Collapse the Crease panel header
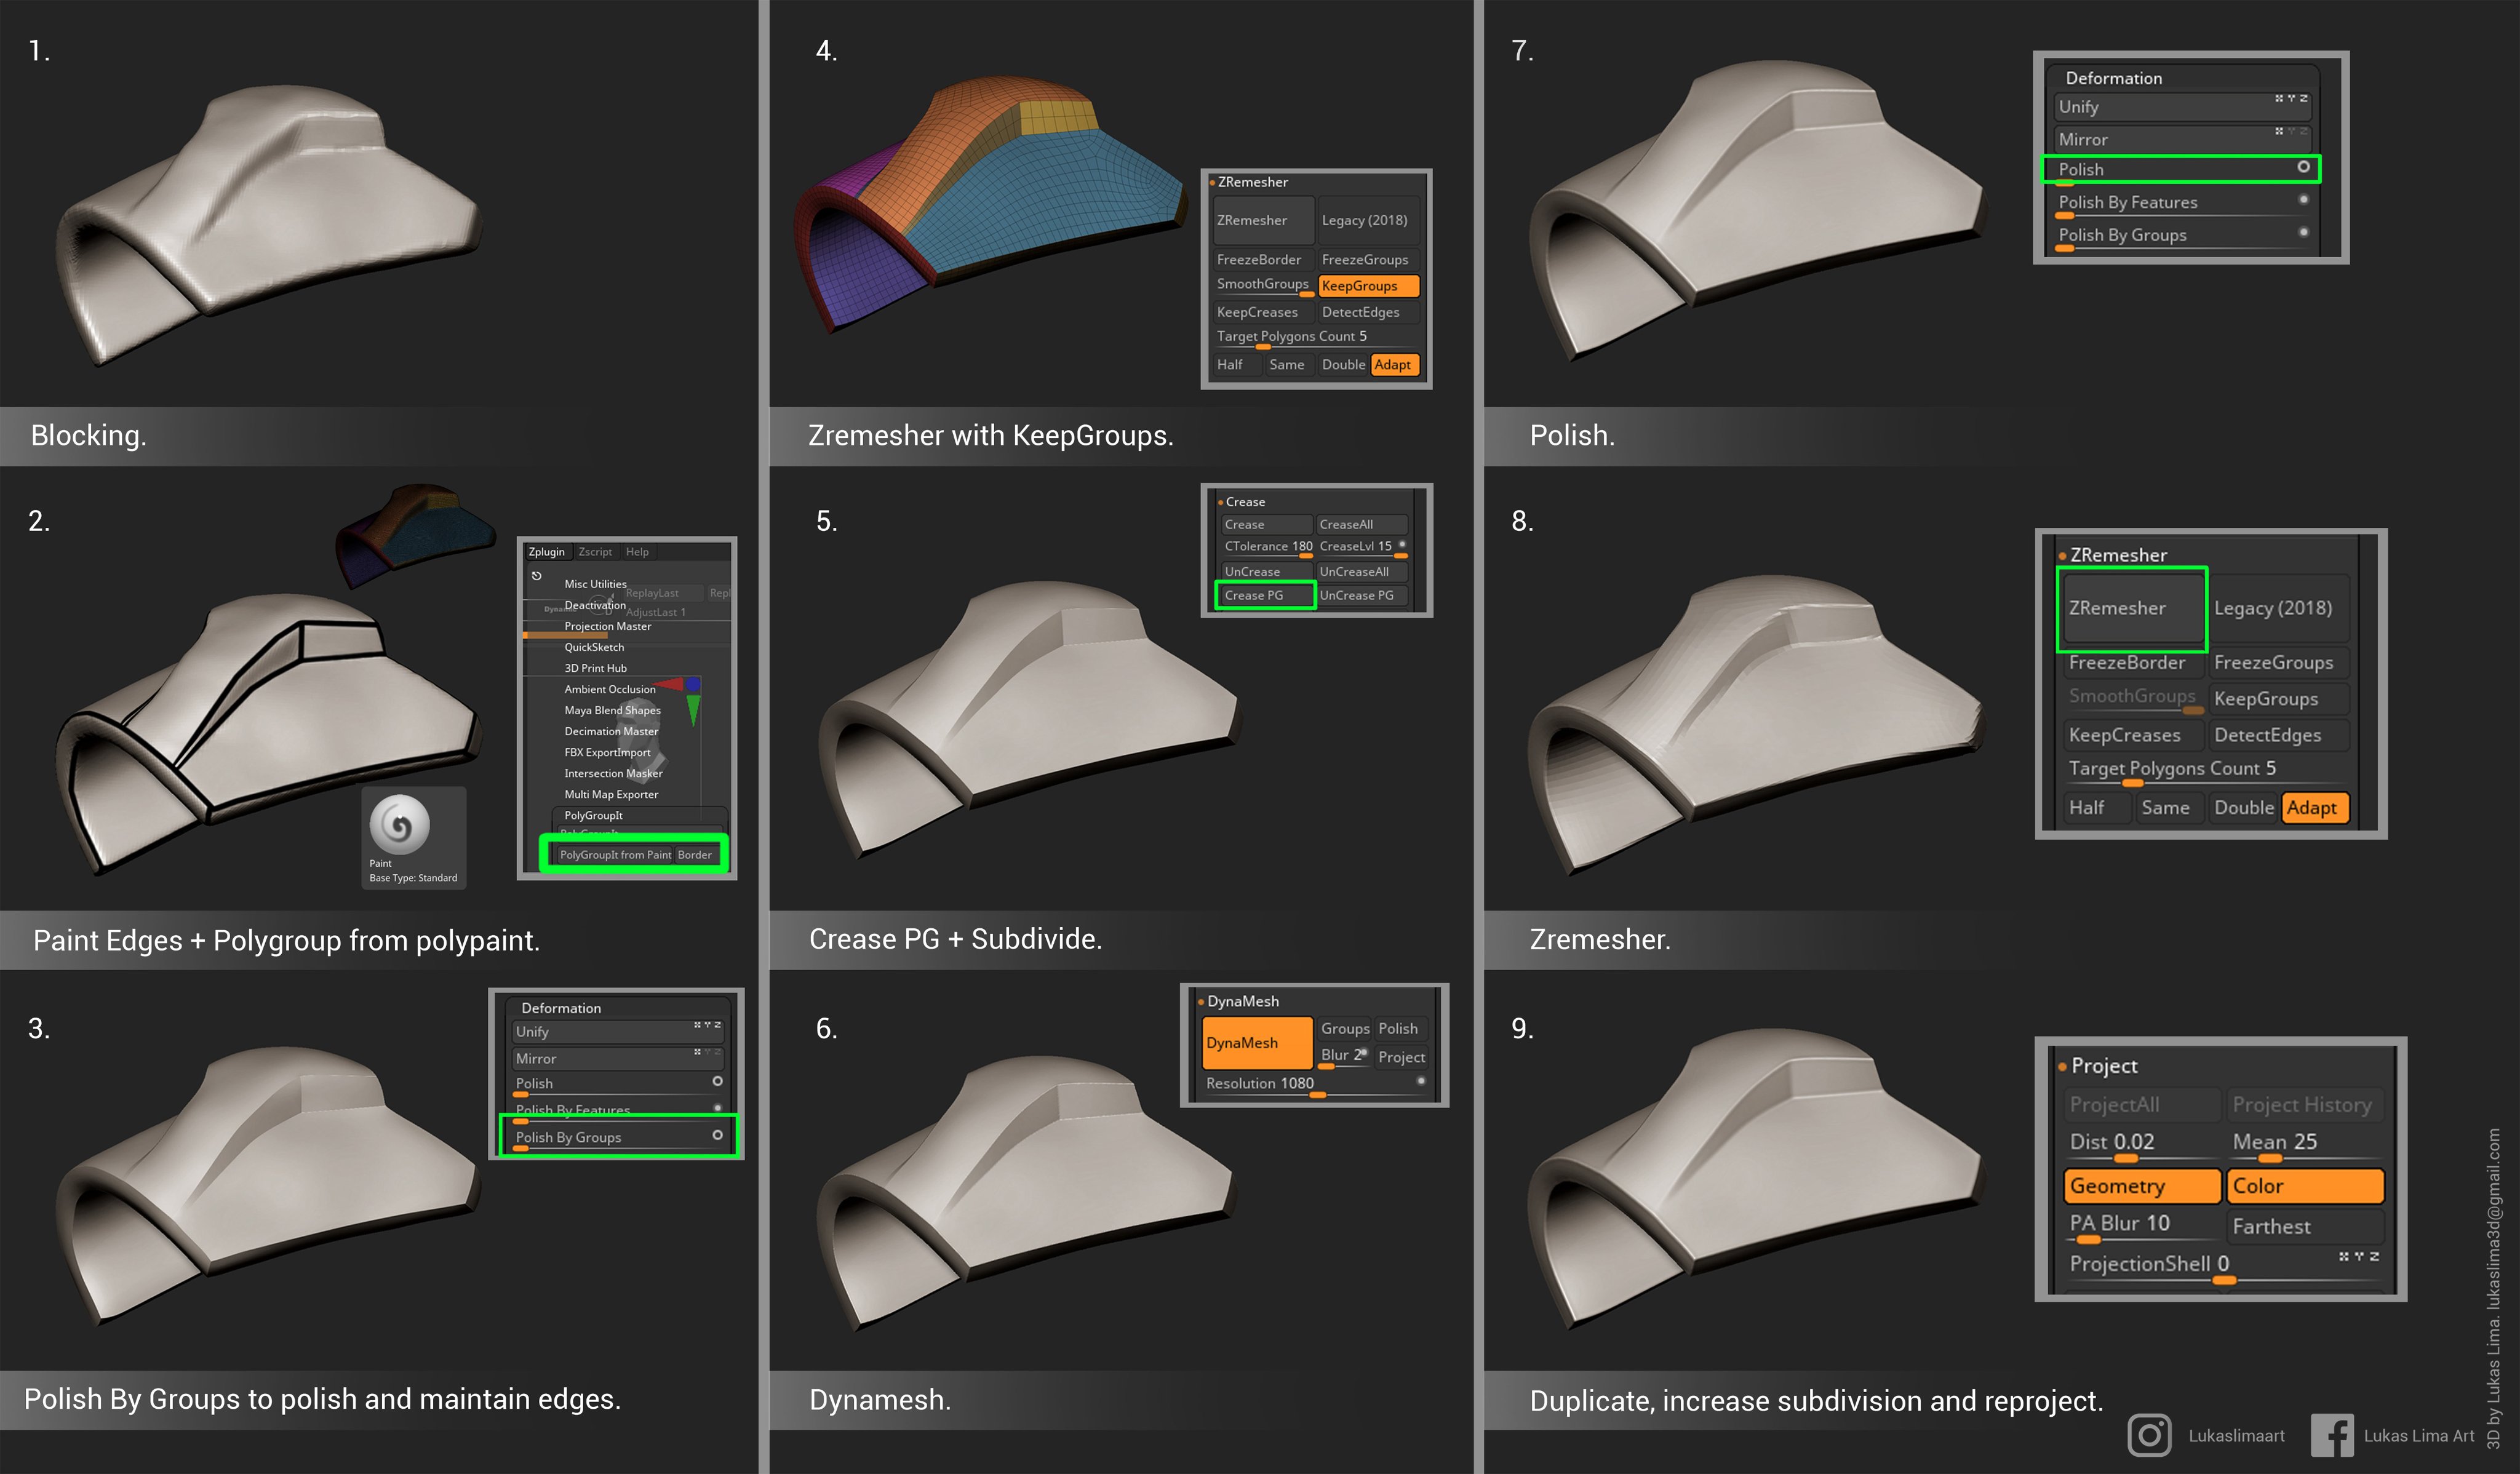Viewport: 2520px width, 1474px height. pos(1245,502)
